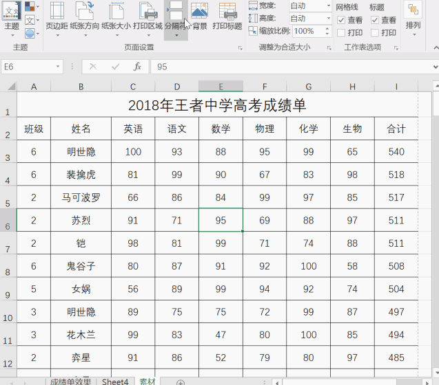
Task: Click the 缩放比例 100% field
Action: click(x=308, y=31)
